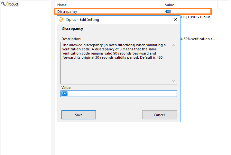Select the row showing UER% verification text
Image resolution: width=231 pixels, height=155 pixels.
[x=198, y=39]
